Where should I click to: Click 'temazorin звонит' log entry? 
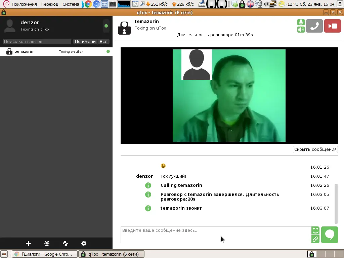click(x=181, y=208)
